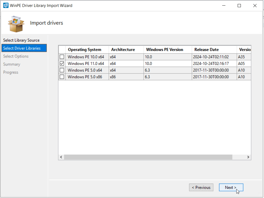The height and width of the screenshot is (198, 264).
Task: Go back with the Previous button
Action: (201, 187)
